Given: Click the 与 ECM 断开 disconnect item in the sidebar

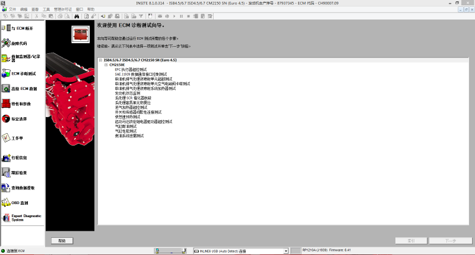Looking at the screenshot, I should tap(17, 28).
